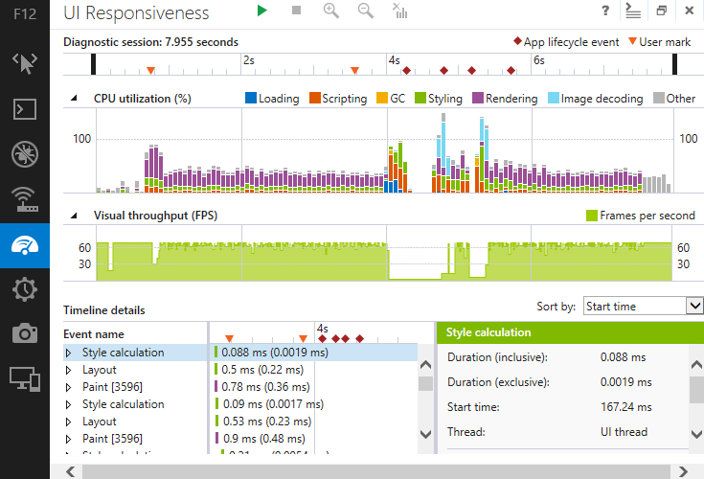Collapse the Visual throughput (FPS) section
The width and height of the screenshot is (704, 479).
pos(74,216)
